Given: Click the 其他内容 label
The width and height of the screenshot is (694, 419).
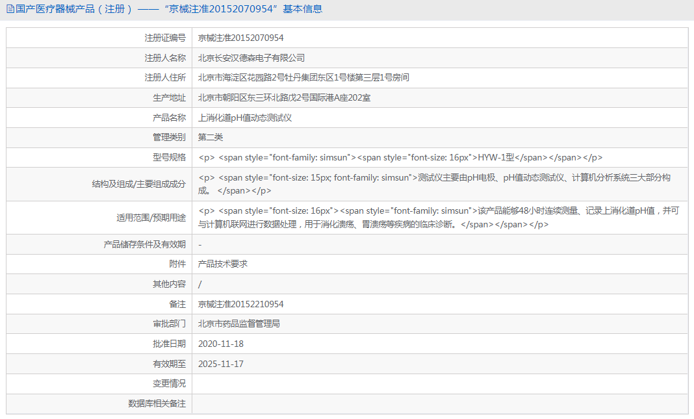Looking at the screenshot, I should click(170, 284).
